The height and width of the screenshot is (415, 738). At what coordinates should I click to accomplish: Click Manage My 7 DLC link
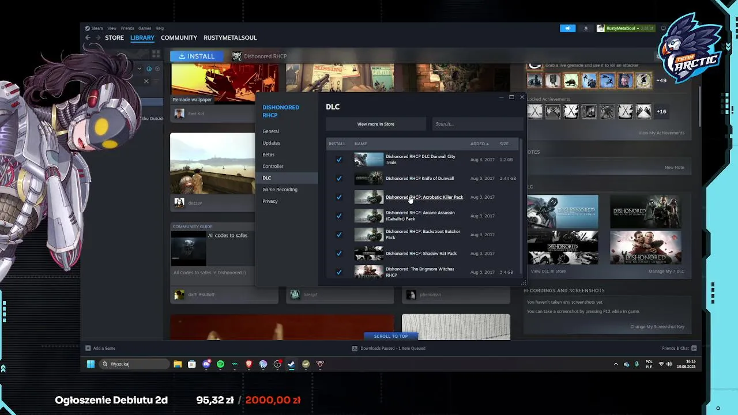click(x=666, y=271)
